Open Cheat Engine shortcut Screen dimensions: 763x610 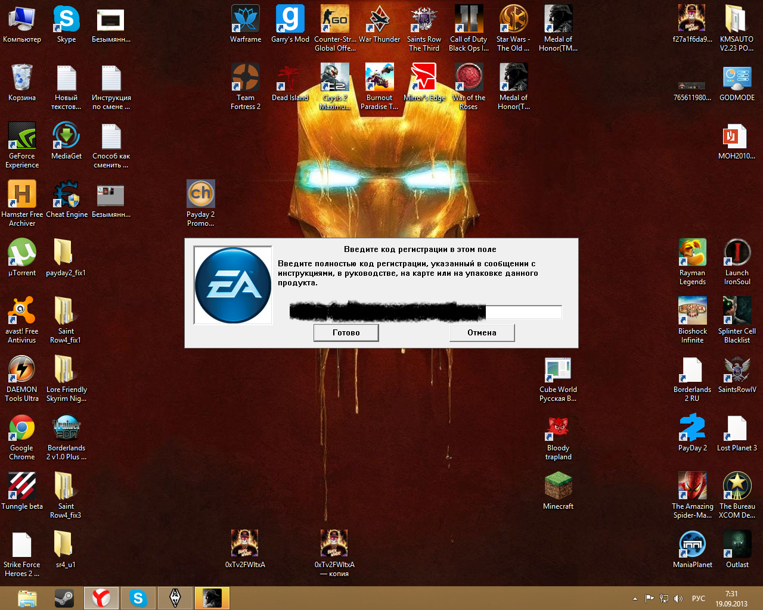(x=66, y=200)
